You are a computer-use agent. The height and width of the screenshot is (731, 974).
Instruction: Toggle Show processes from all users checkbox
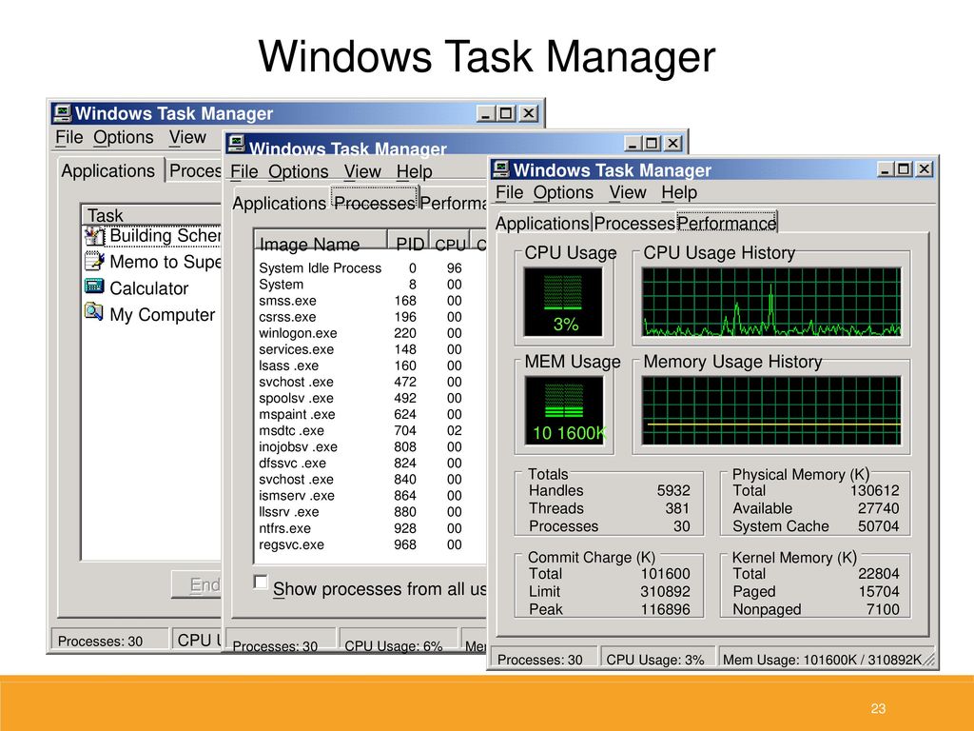pos(261,582)
